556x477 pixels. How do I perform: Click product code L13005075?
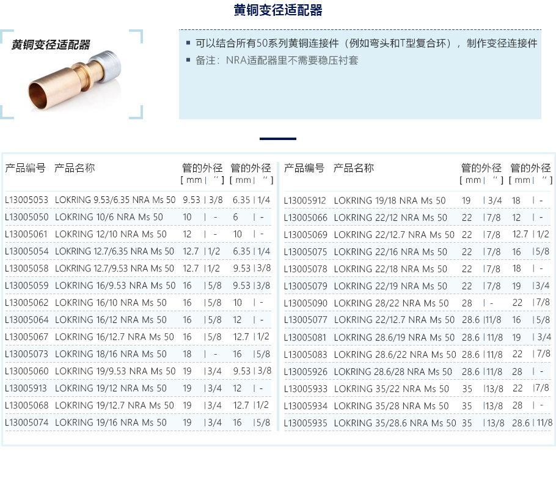(x=305, y=252)
